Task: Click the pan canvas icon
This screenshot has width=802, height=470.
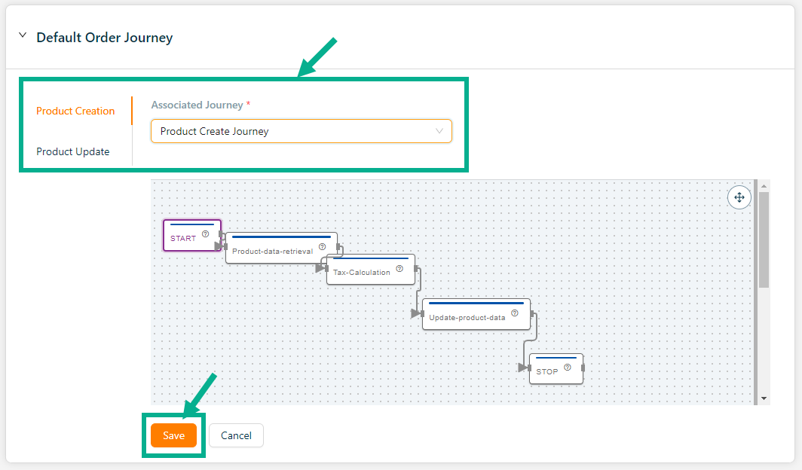Action: point(739,197)
